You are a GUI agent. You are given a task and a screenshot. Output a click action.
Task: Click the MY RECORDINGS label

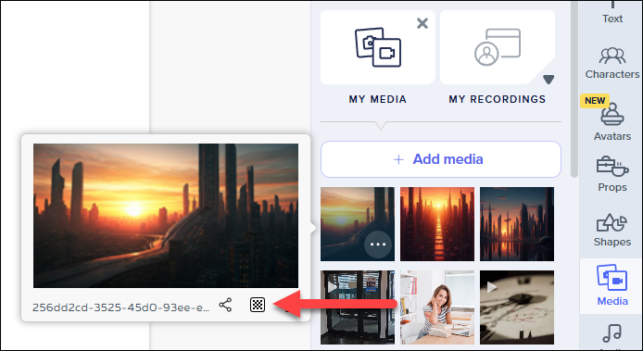(x=498, y=99)
